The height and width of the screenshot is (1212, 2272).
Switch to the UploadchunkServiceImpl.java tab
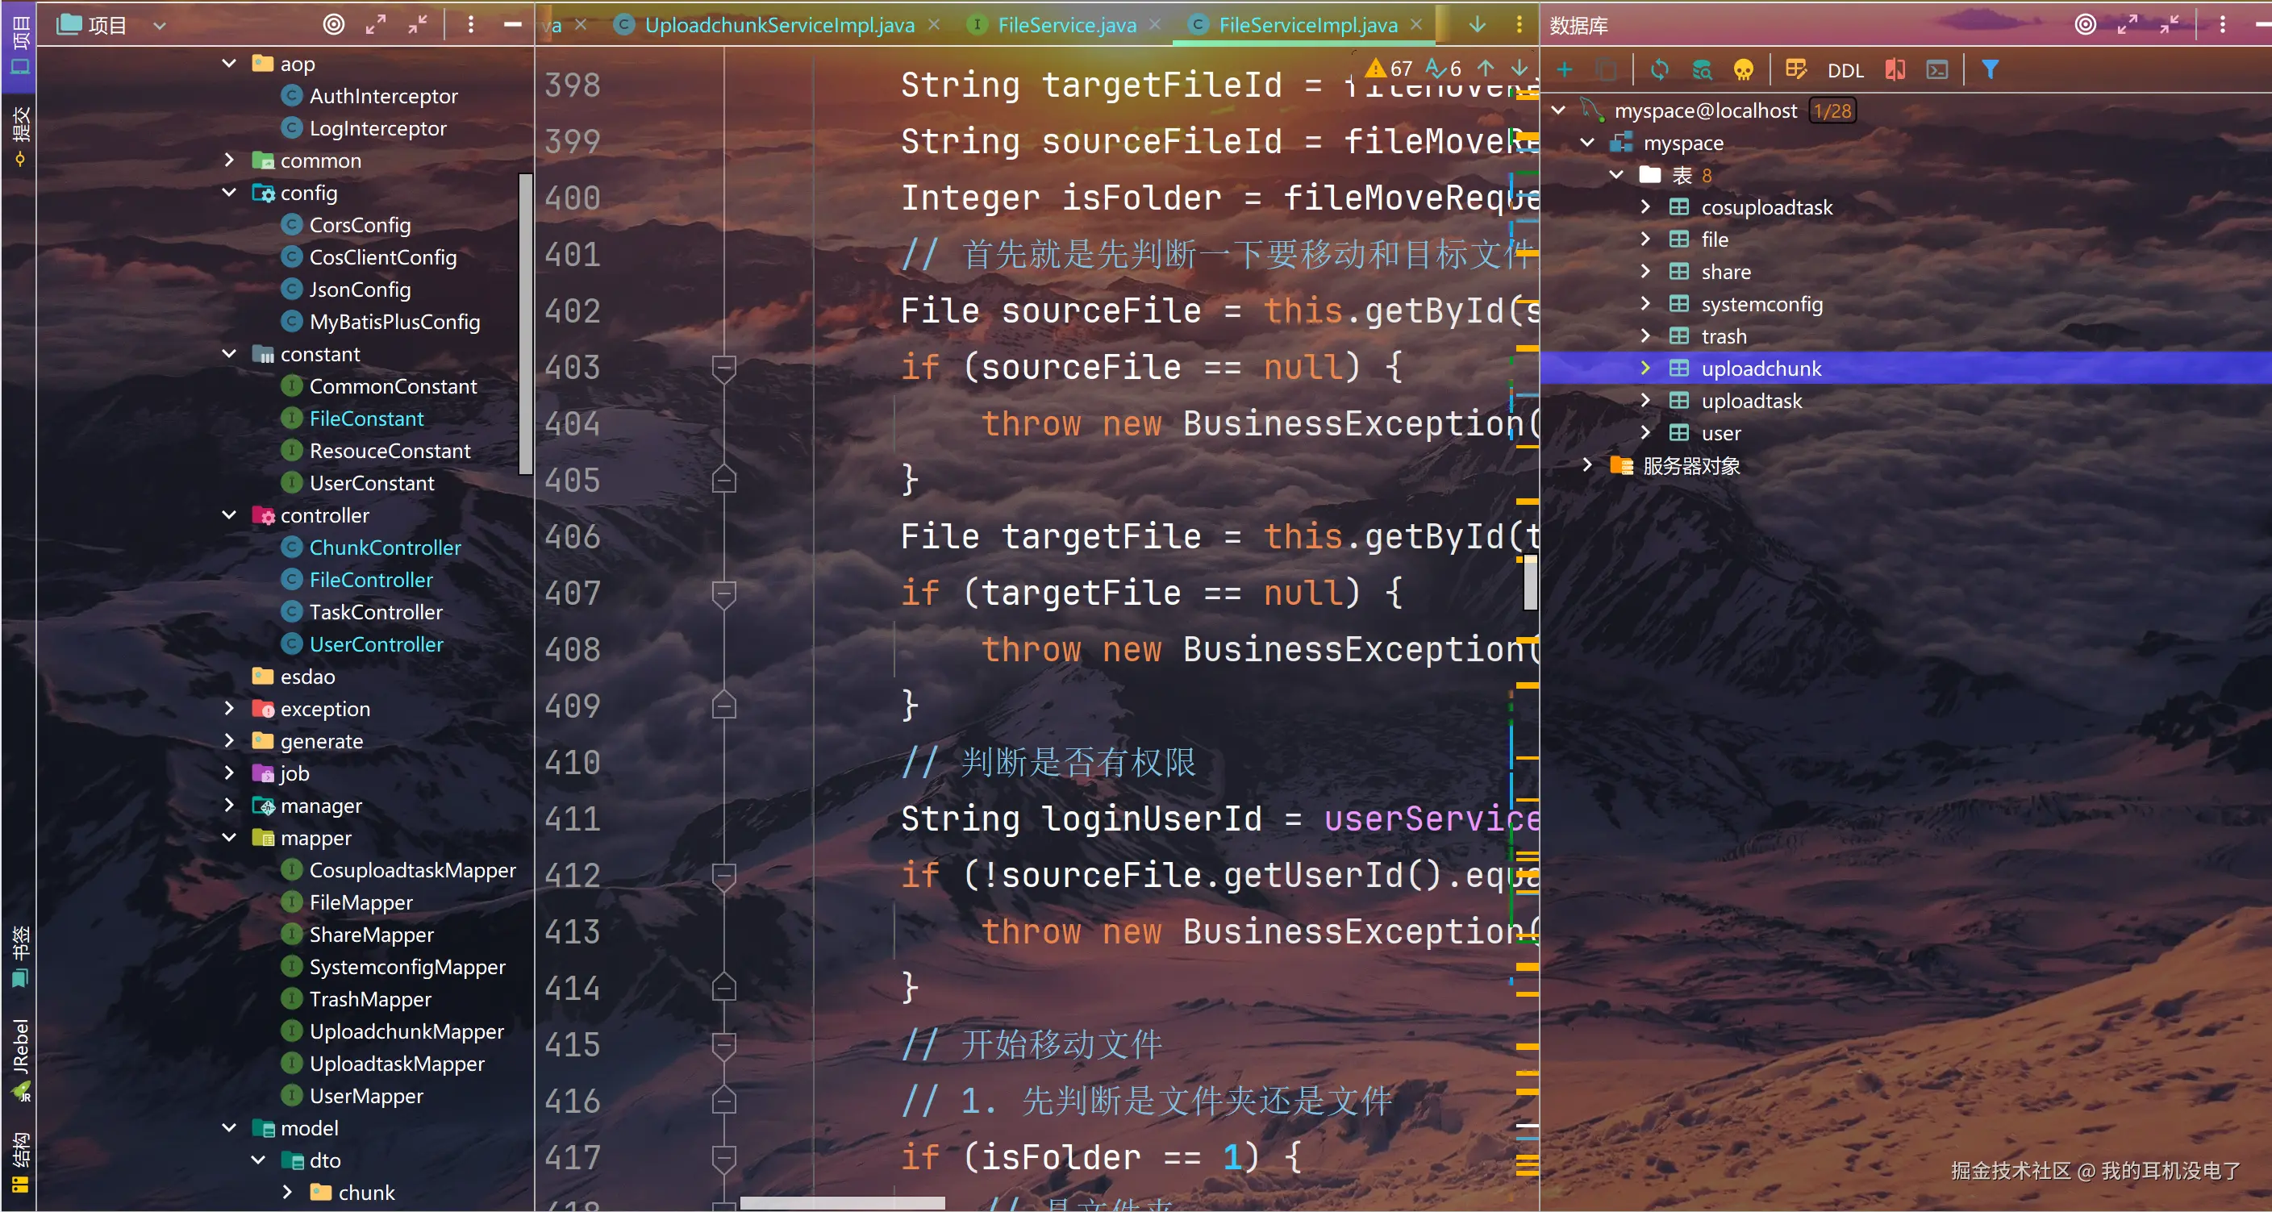point(778,25)
